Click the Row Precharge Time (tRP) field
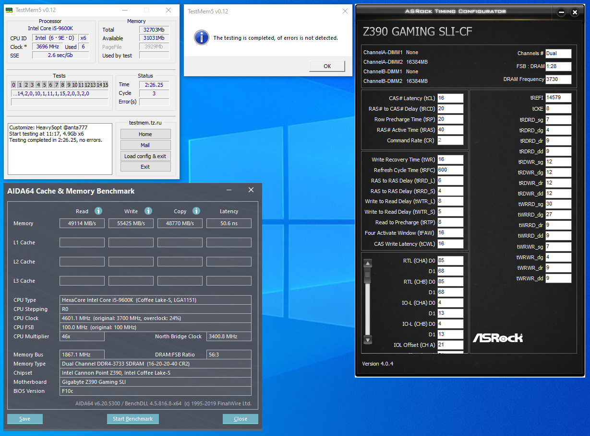Screen dimensions: 590x436 [450, 119]
